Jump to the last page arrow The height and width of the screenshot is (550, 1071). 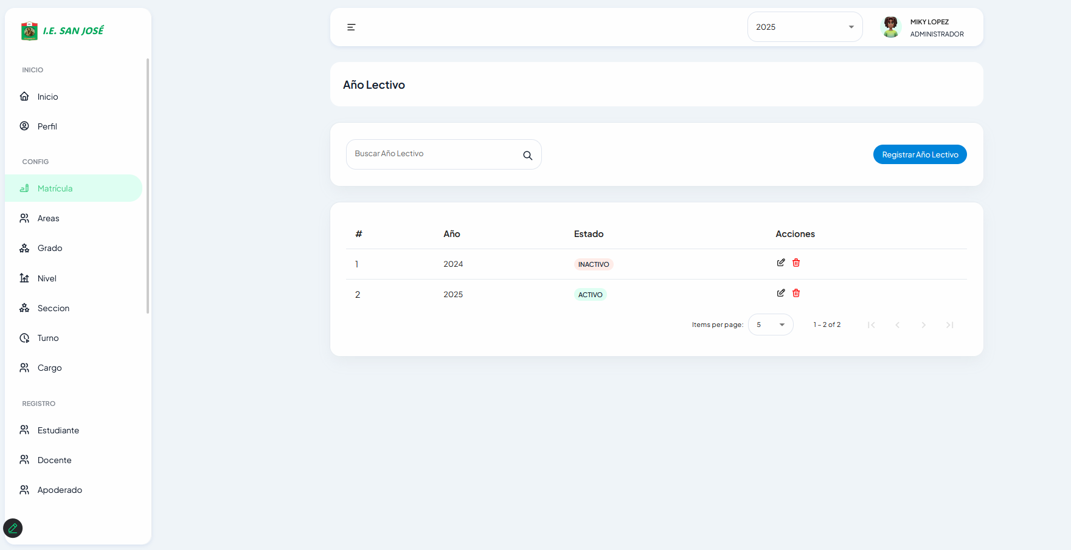pyautogui.click(x=949, y=325)
